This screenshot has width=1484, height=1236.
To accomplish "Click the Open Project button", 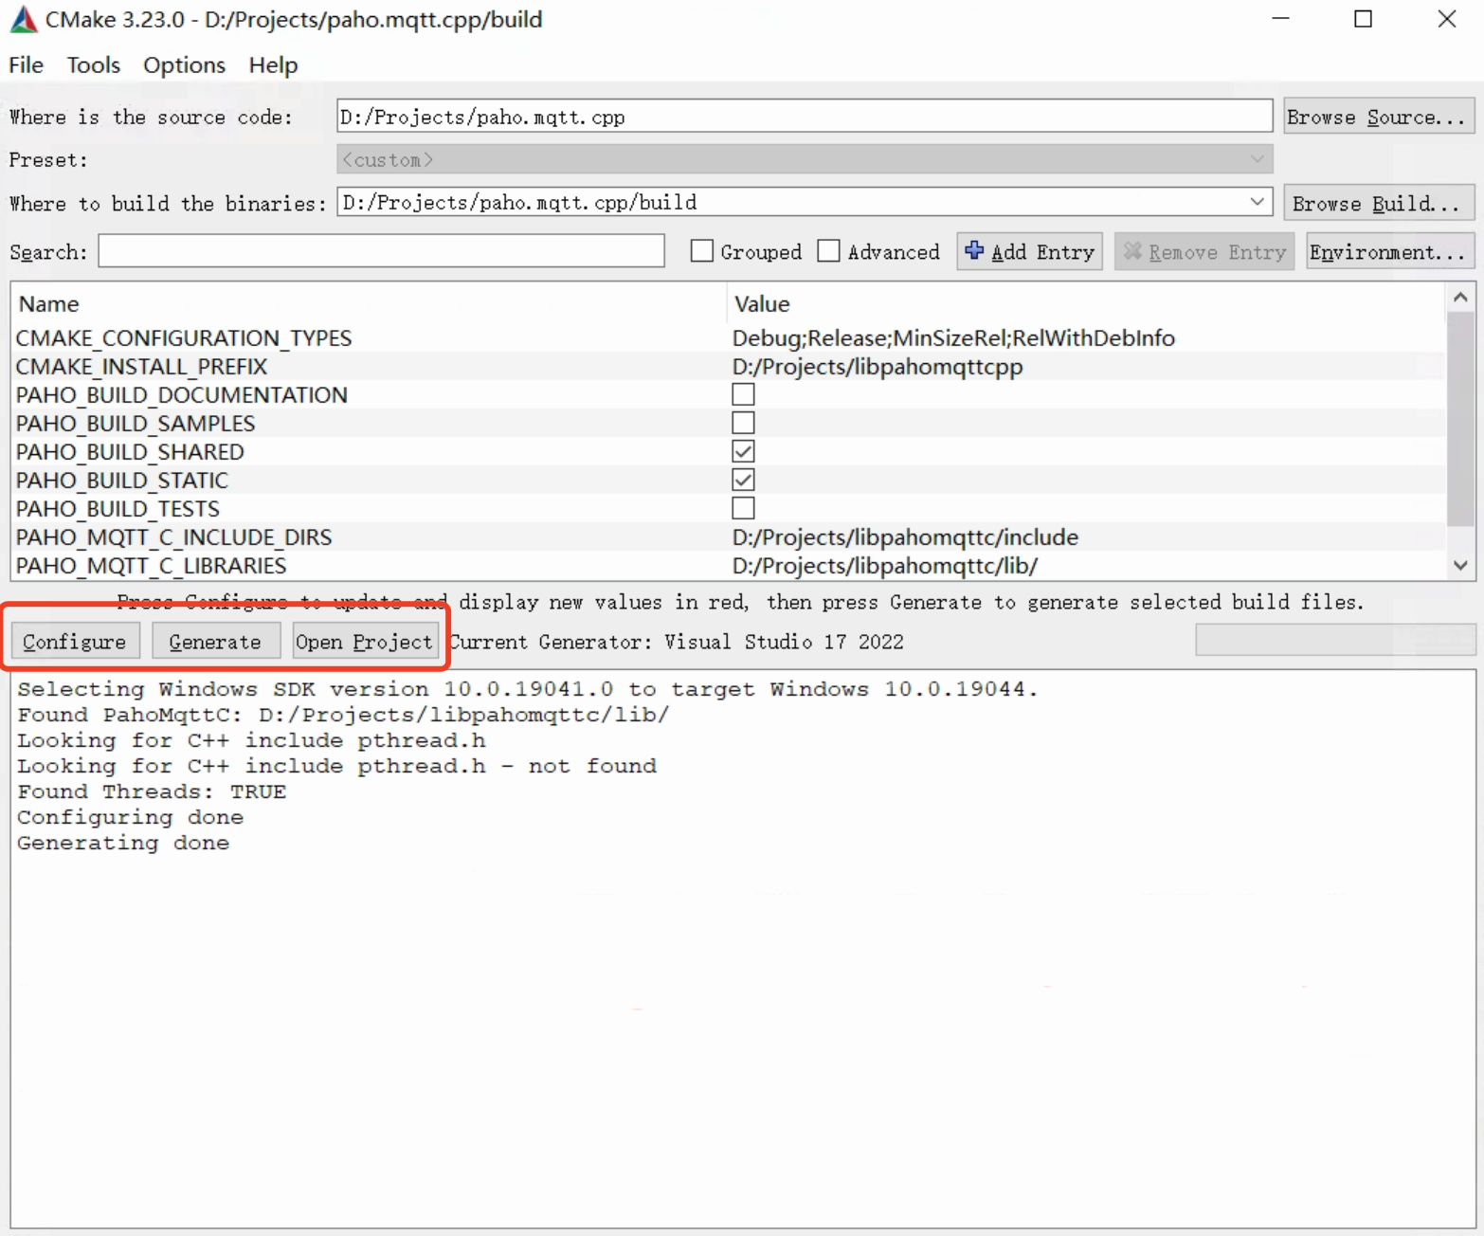I will (364, 642).
